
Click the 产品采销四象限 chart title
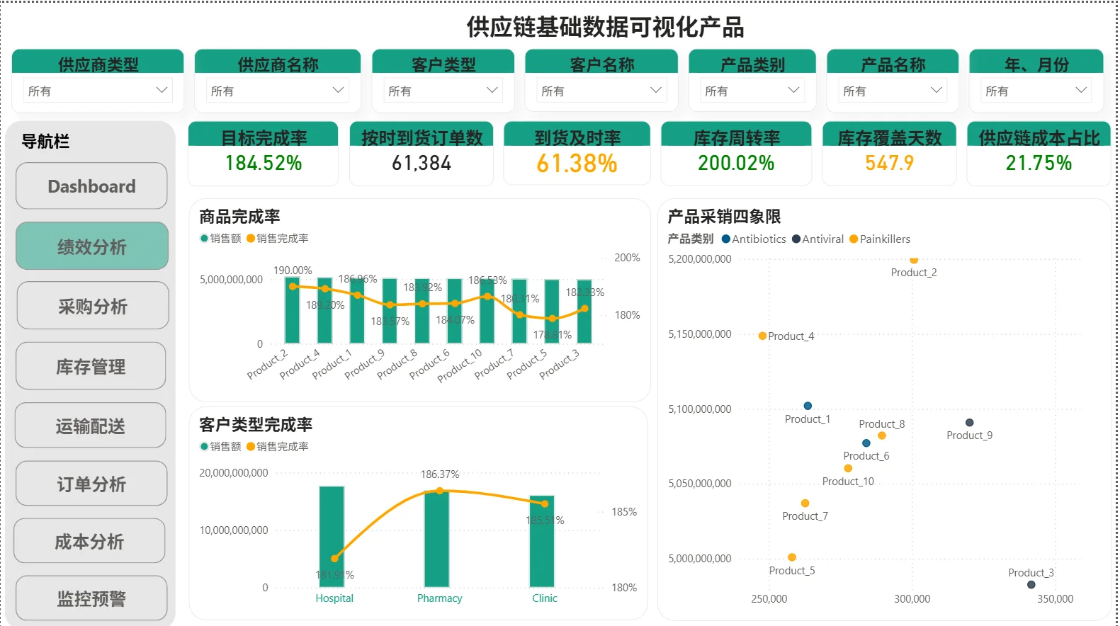724,217
